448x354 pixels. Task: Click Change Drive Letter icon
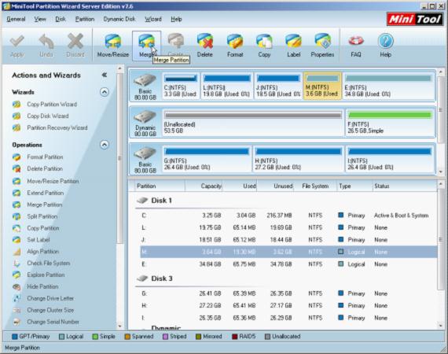point(17,298)
